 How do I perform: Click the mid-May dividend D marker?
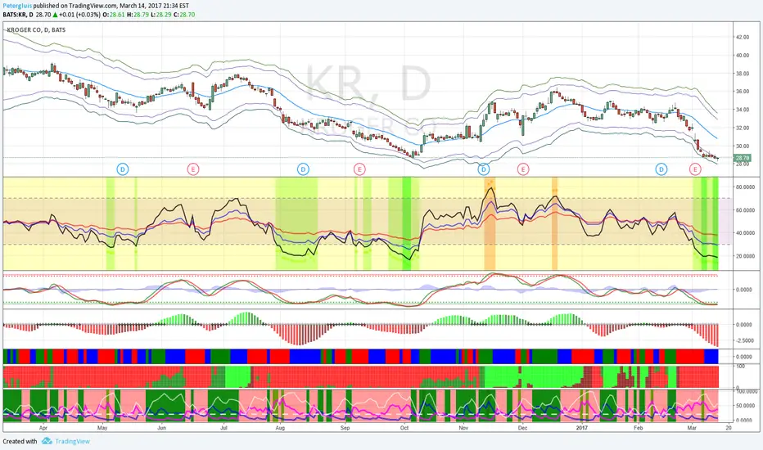point(123,169)
